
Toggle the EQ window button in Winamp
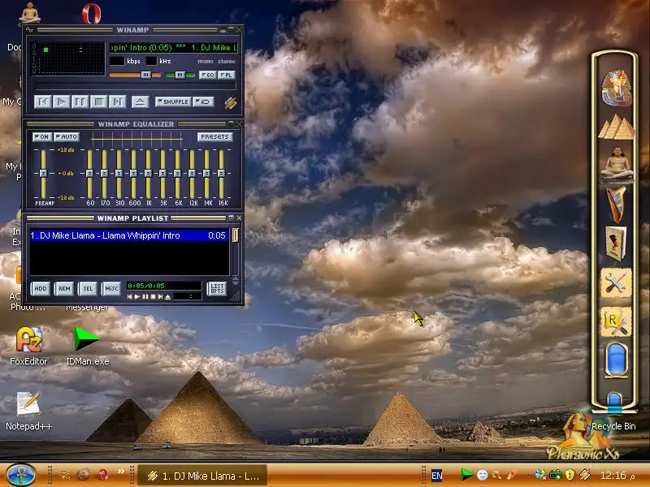tap(208, 75)
